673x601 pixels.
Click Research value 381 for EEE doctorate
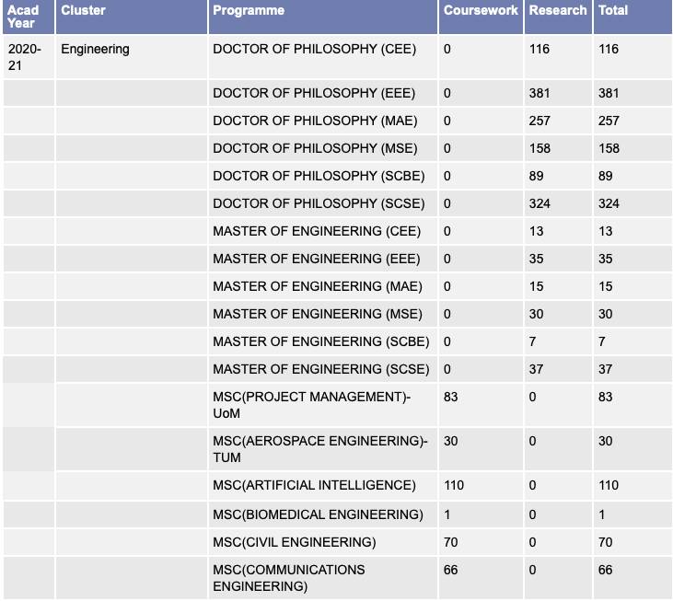[x=540, y=93]
